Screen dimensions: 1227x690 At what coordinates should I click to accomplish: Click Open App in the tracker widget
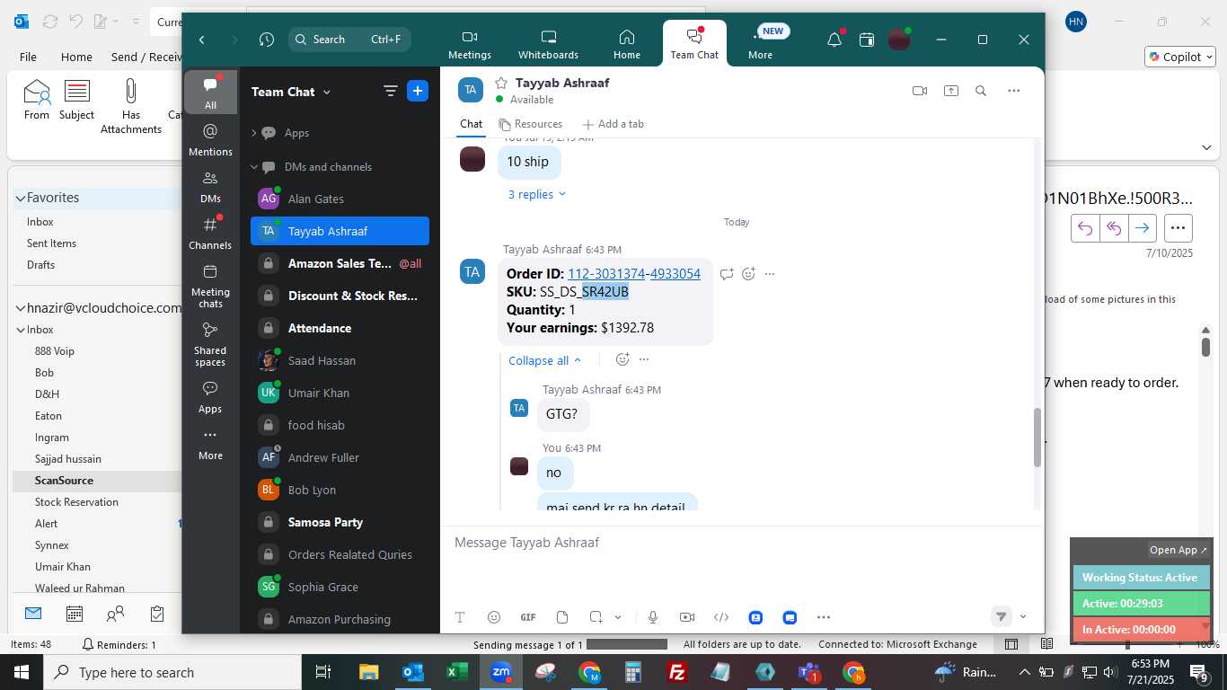(x=1178, y=550)
